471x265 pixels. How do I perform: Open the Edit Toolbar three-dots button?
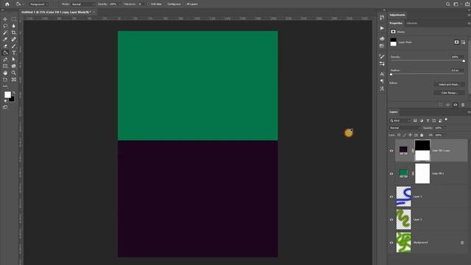(5, 86)
